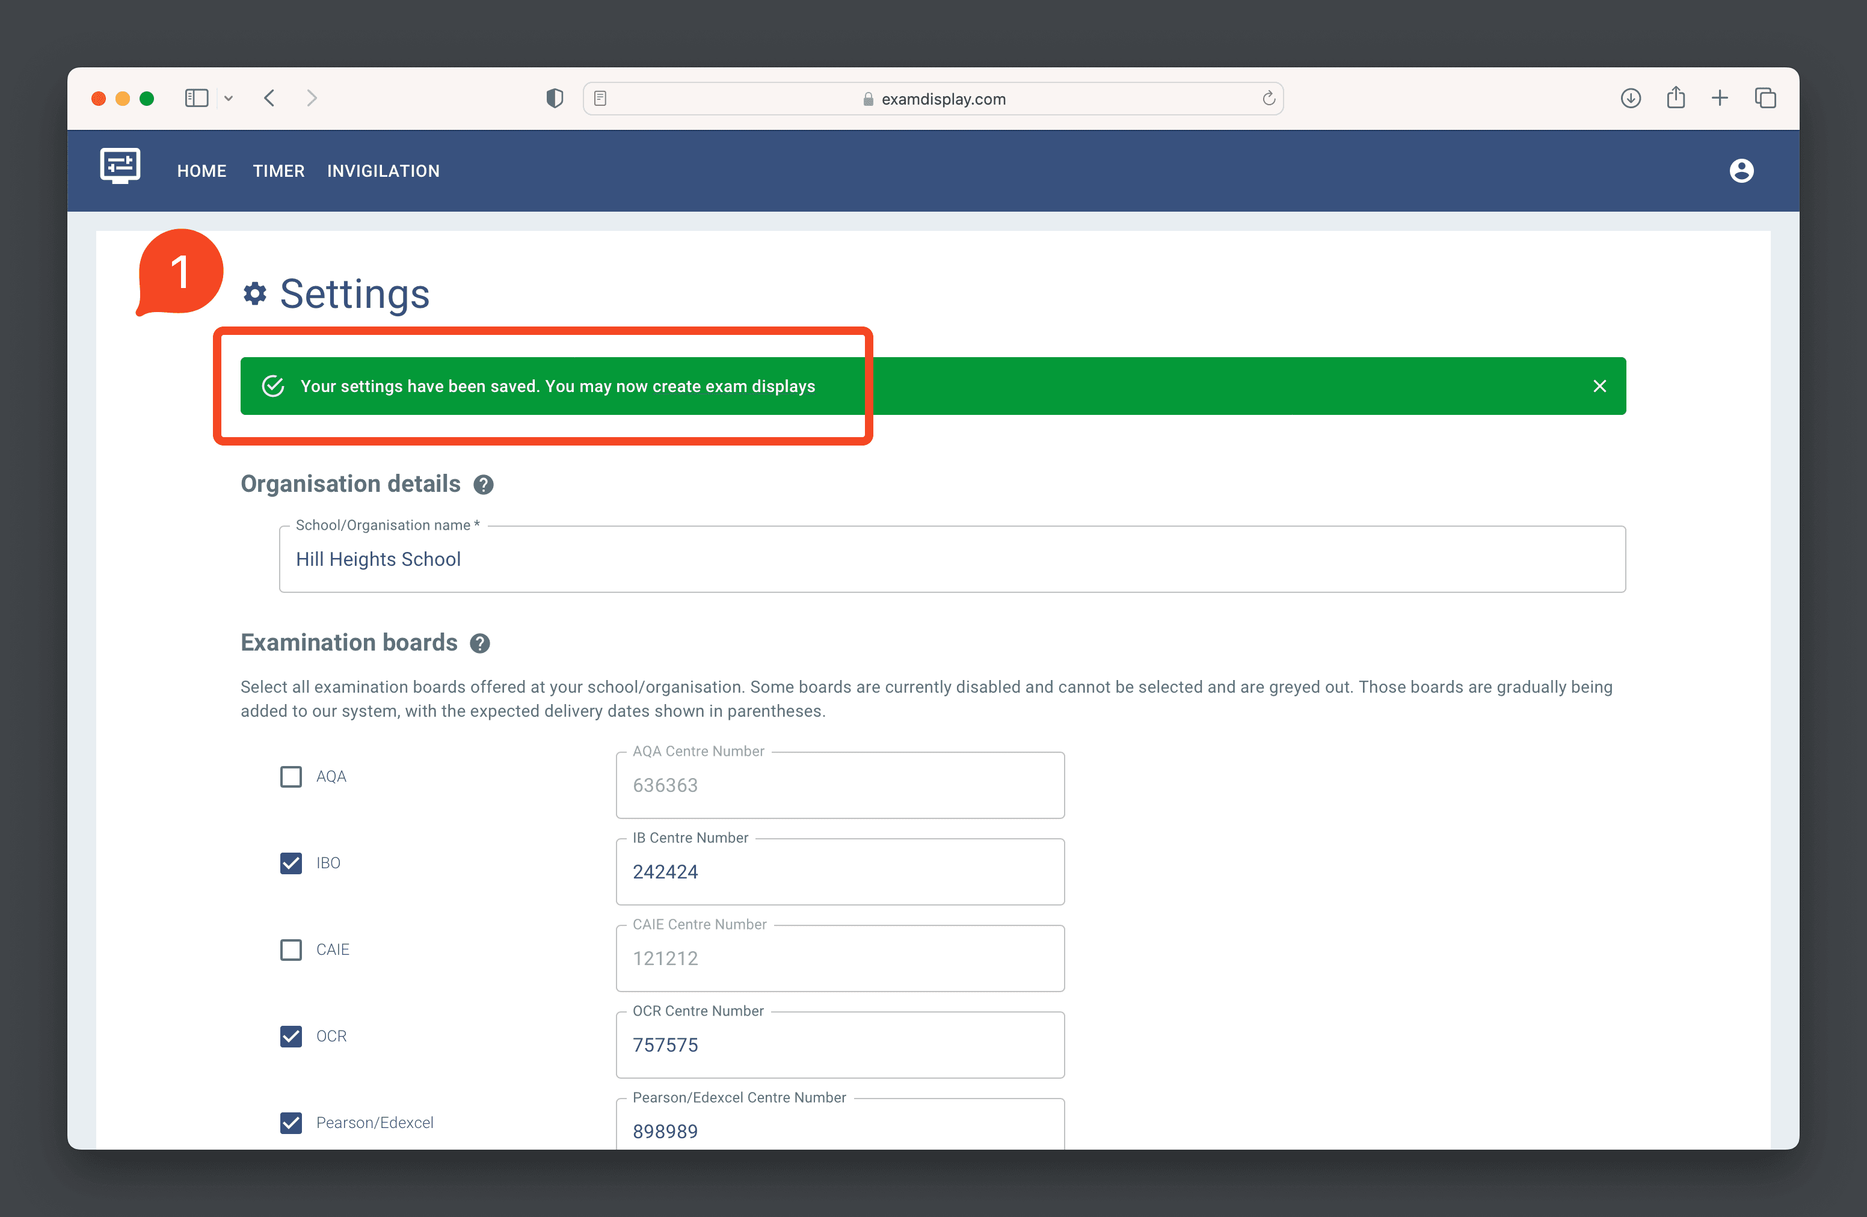Click the CAIE Centre Number field
This screenshot has height=1217, width=1867.
(840, 958)
